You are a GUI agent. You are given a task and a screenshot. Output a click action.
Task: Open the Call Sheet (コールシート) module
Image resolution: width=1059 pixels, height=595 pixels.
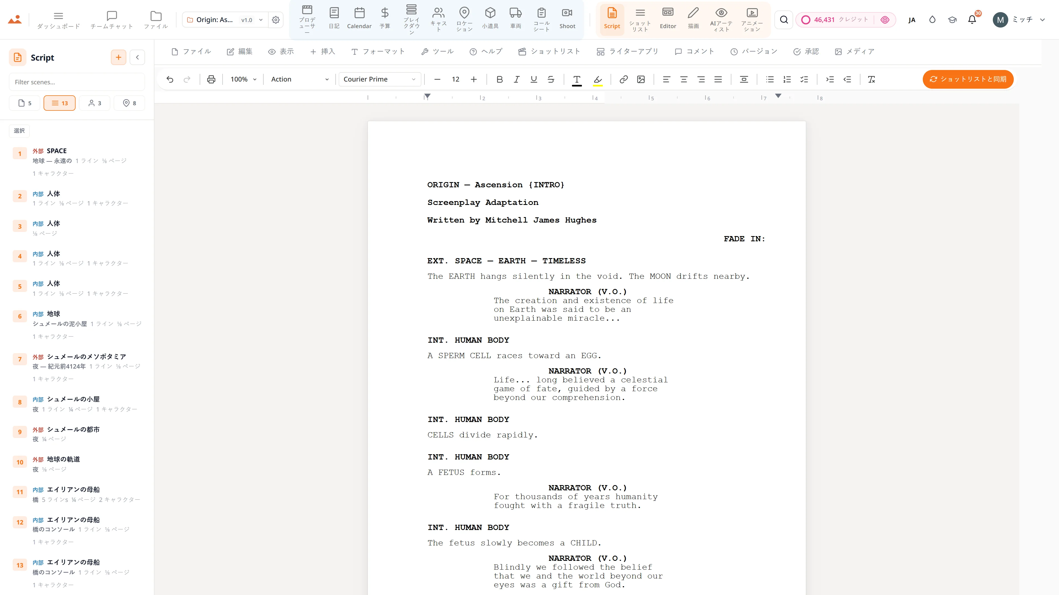(x=541, y=19)
